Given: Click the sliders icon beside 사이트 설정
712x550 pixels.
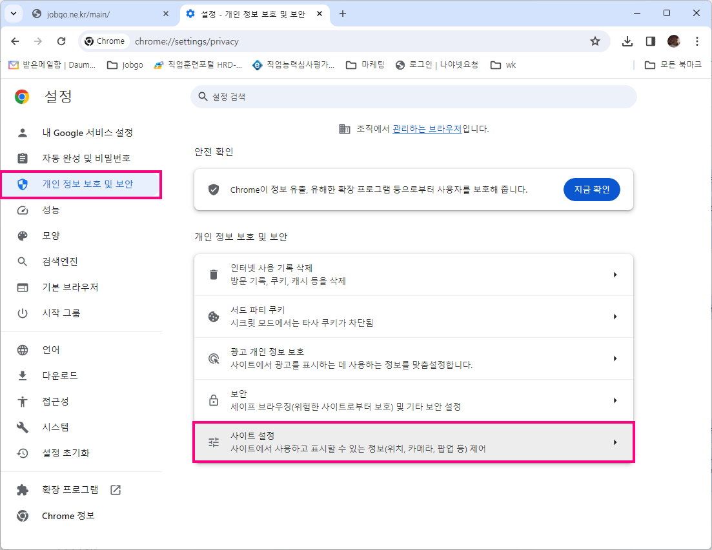Looking at the screenshot, I should click(214, 442).
